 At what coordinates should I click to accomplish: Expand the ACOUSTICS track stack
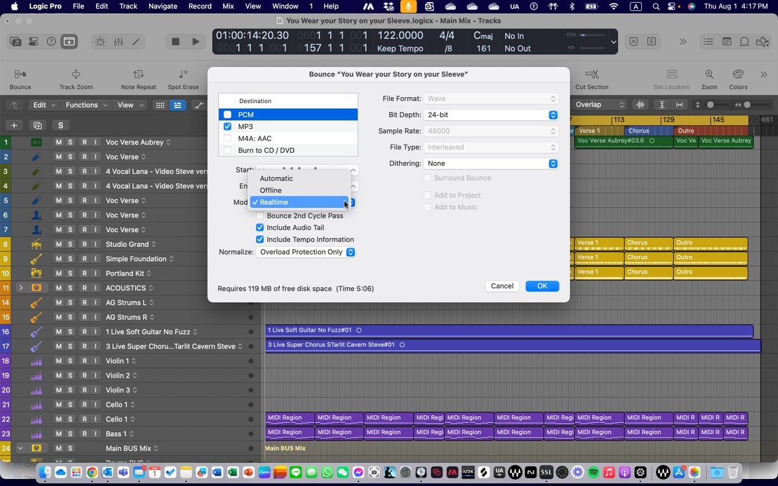point(20,288)
